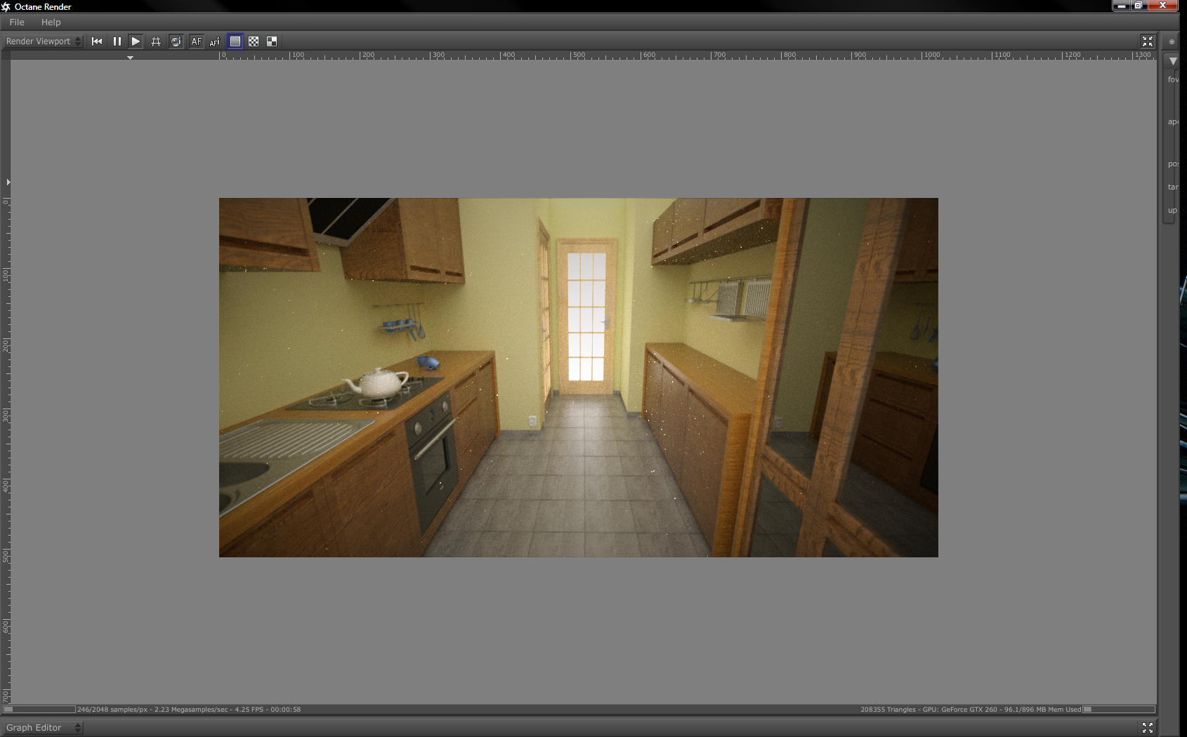Select the fine dotted pixel display mode
Viewport: 1187px width, 737px height.
pos(235,41)
